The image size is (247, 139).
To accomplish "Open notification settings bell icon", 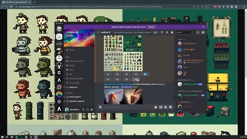I will point(162,32).
